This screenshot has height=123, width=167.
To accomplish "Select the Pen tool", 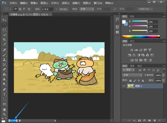I will [4, 89].
